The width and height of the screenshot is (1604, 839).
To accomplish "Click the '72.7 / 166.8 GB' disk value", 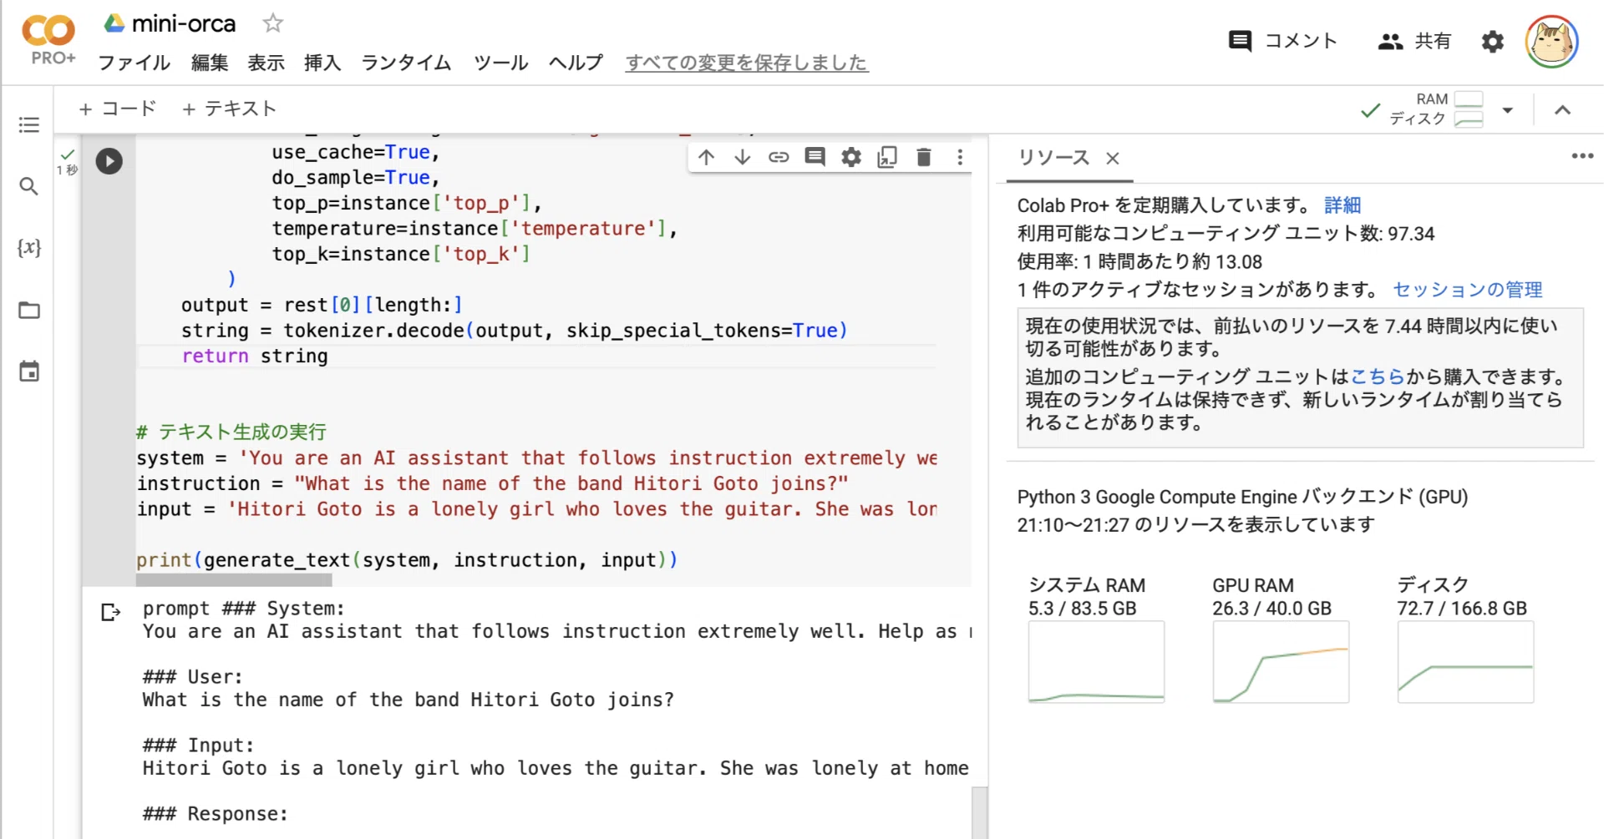I will (1462, 609).
